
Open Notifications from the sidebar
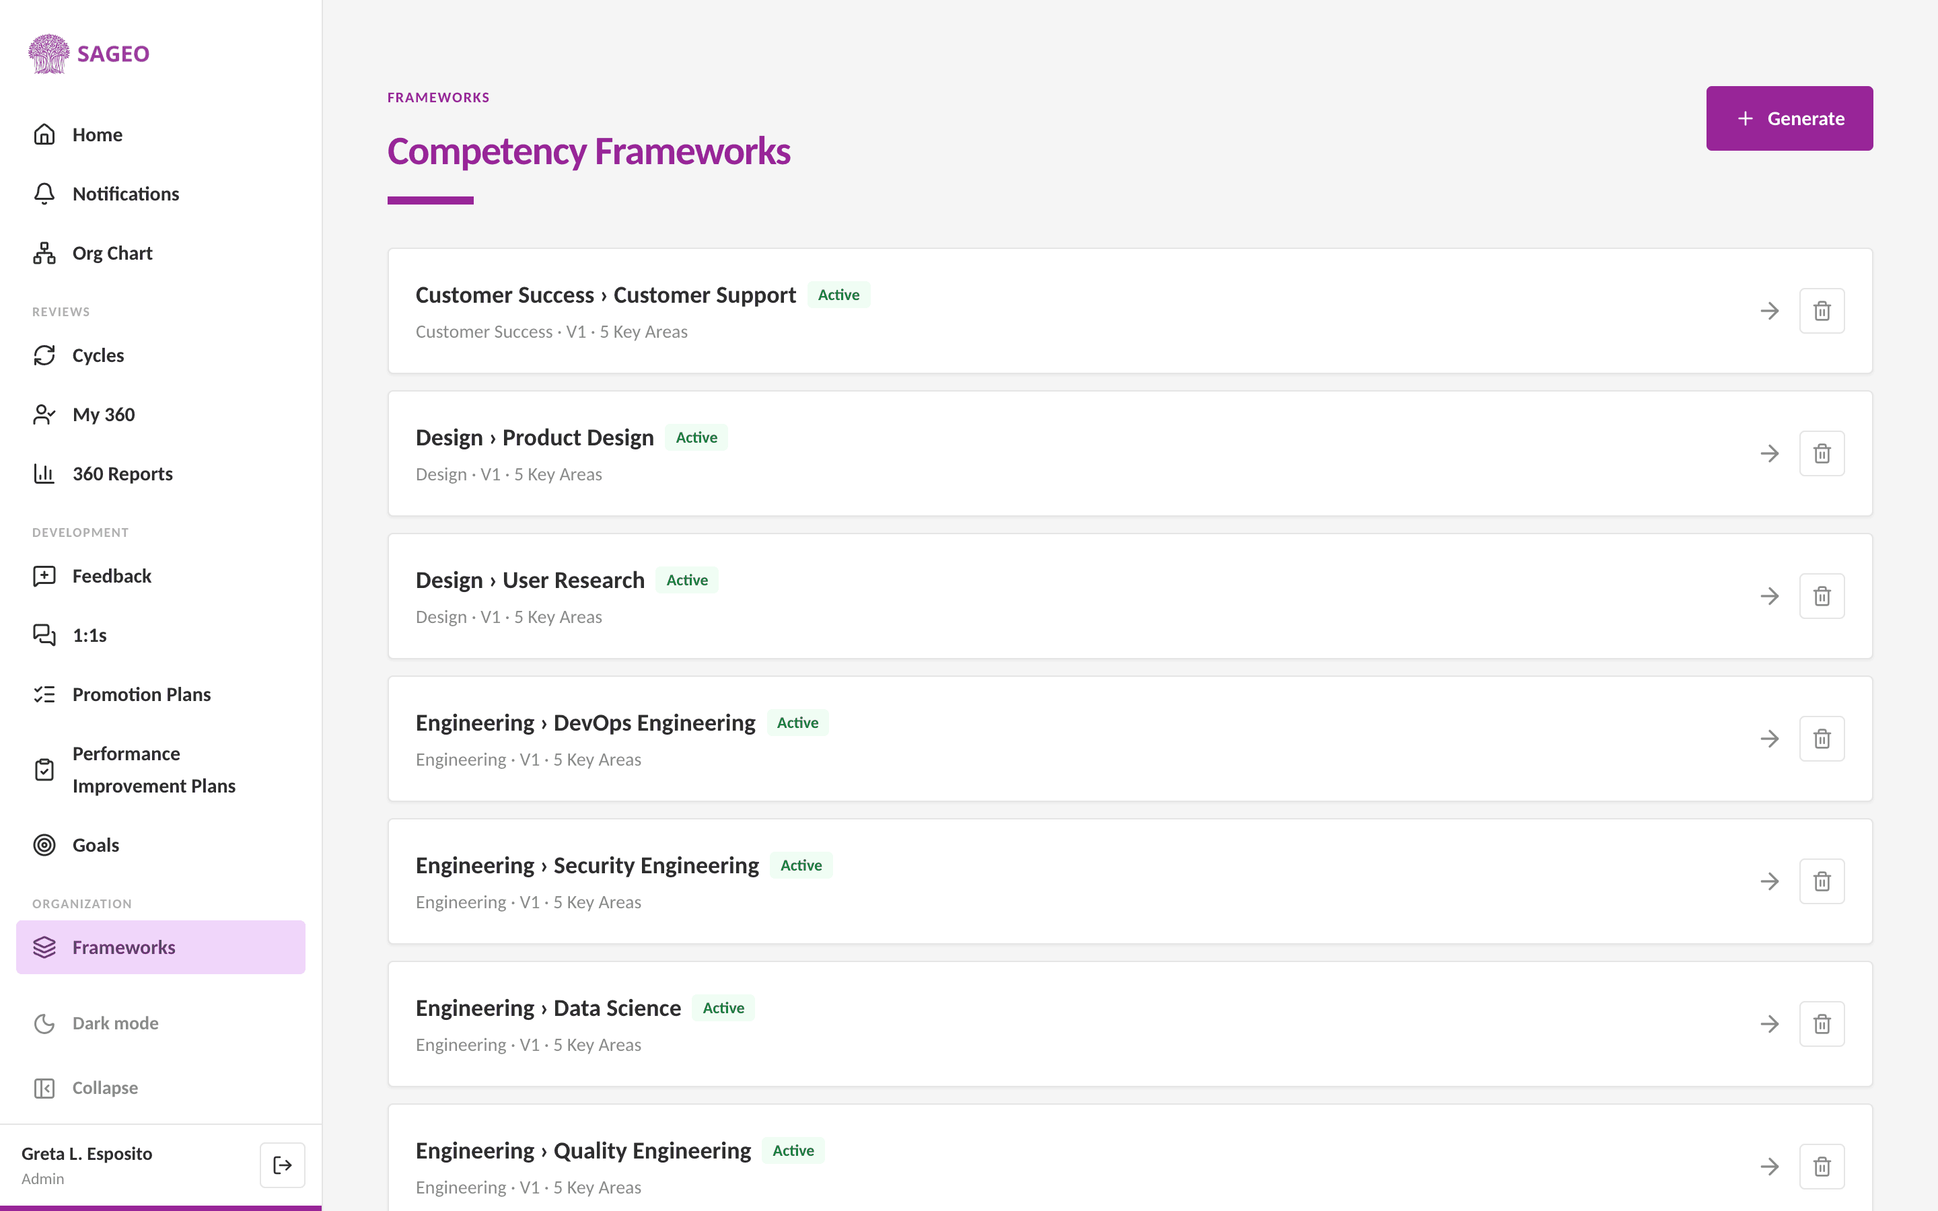(160, 194)
